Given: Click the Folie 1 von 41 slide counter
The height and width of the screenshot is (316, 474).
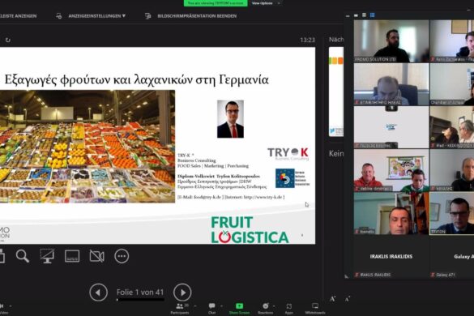Looking at the screenshot, I should (140, 293).
